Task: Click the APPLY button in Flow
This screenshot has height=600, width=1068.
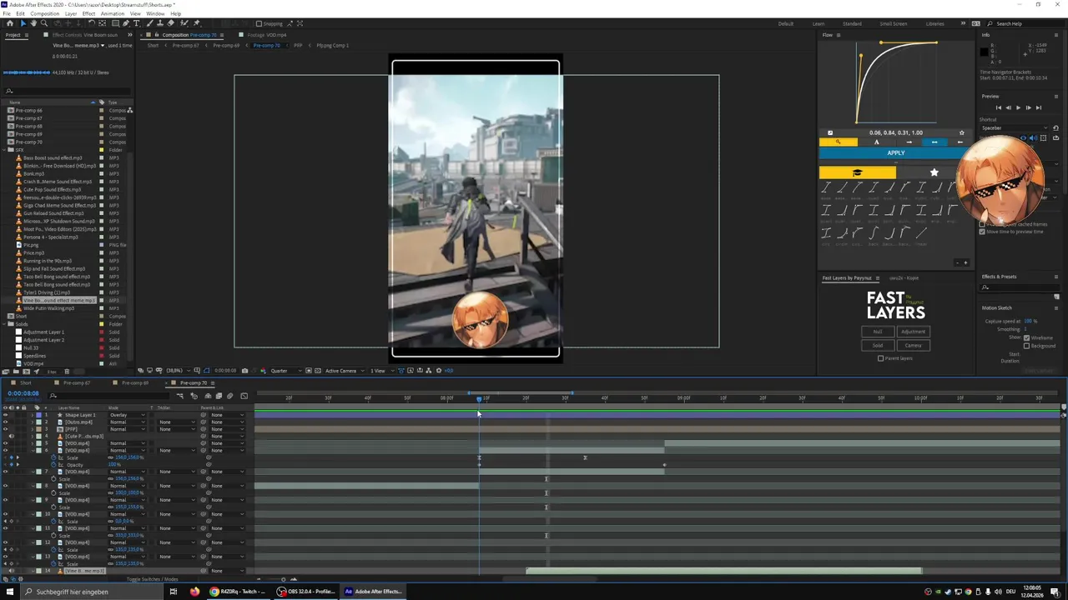Action: (x=896, y=152)
